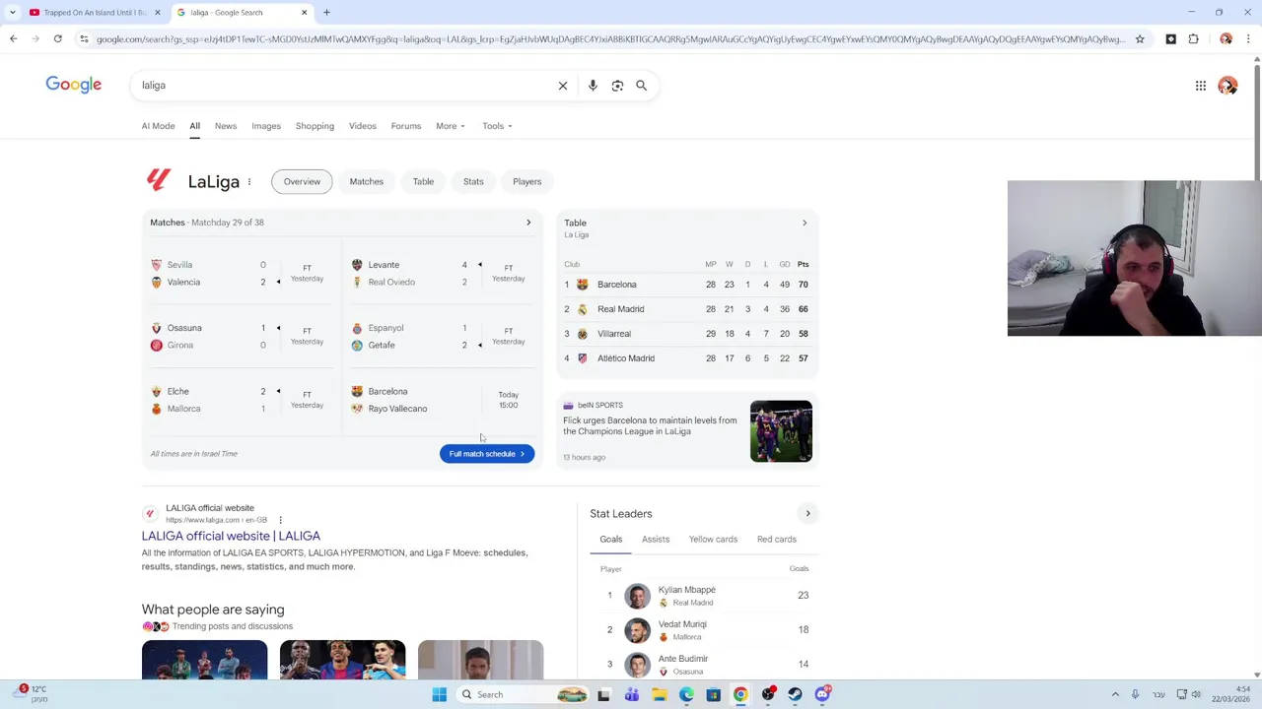Click the Windows taskbar search box
The width and height of the screenshot is (1262, 709).
[x=523, y=694]
